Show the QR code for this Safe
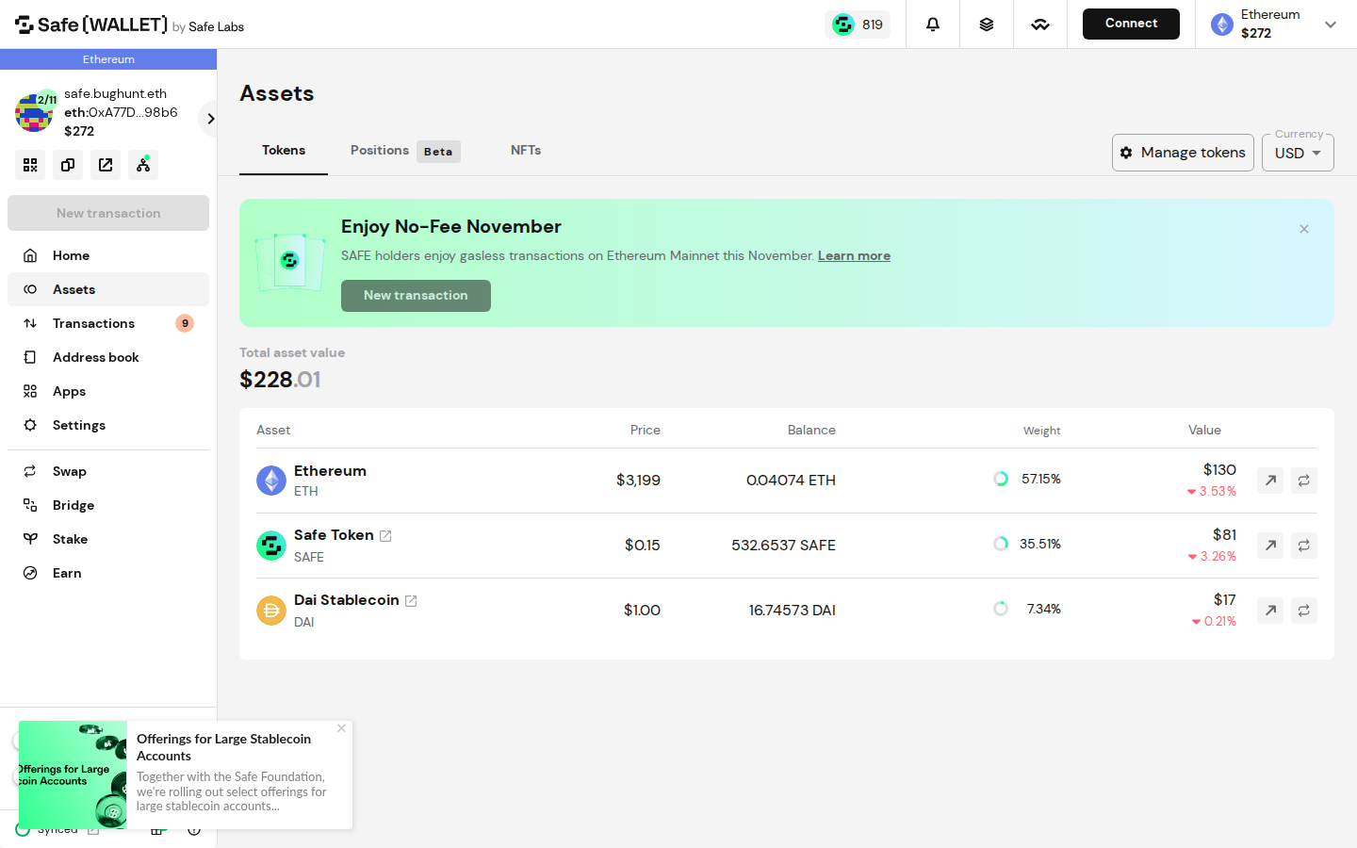This screenshot has height=848, width=1357. [30, 165]
